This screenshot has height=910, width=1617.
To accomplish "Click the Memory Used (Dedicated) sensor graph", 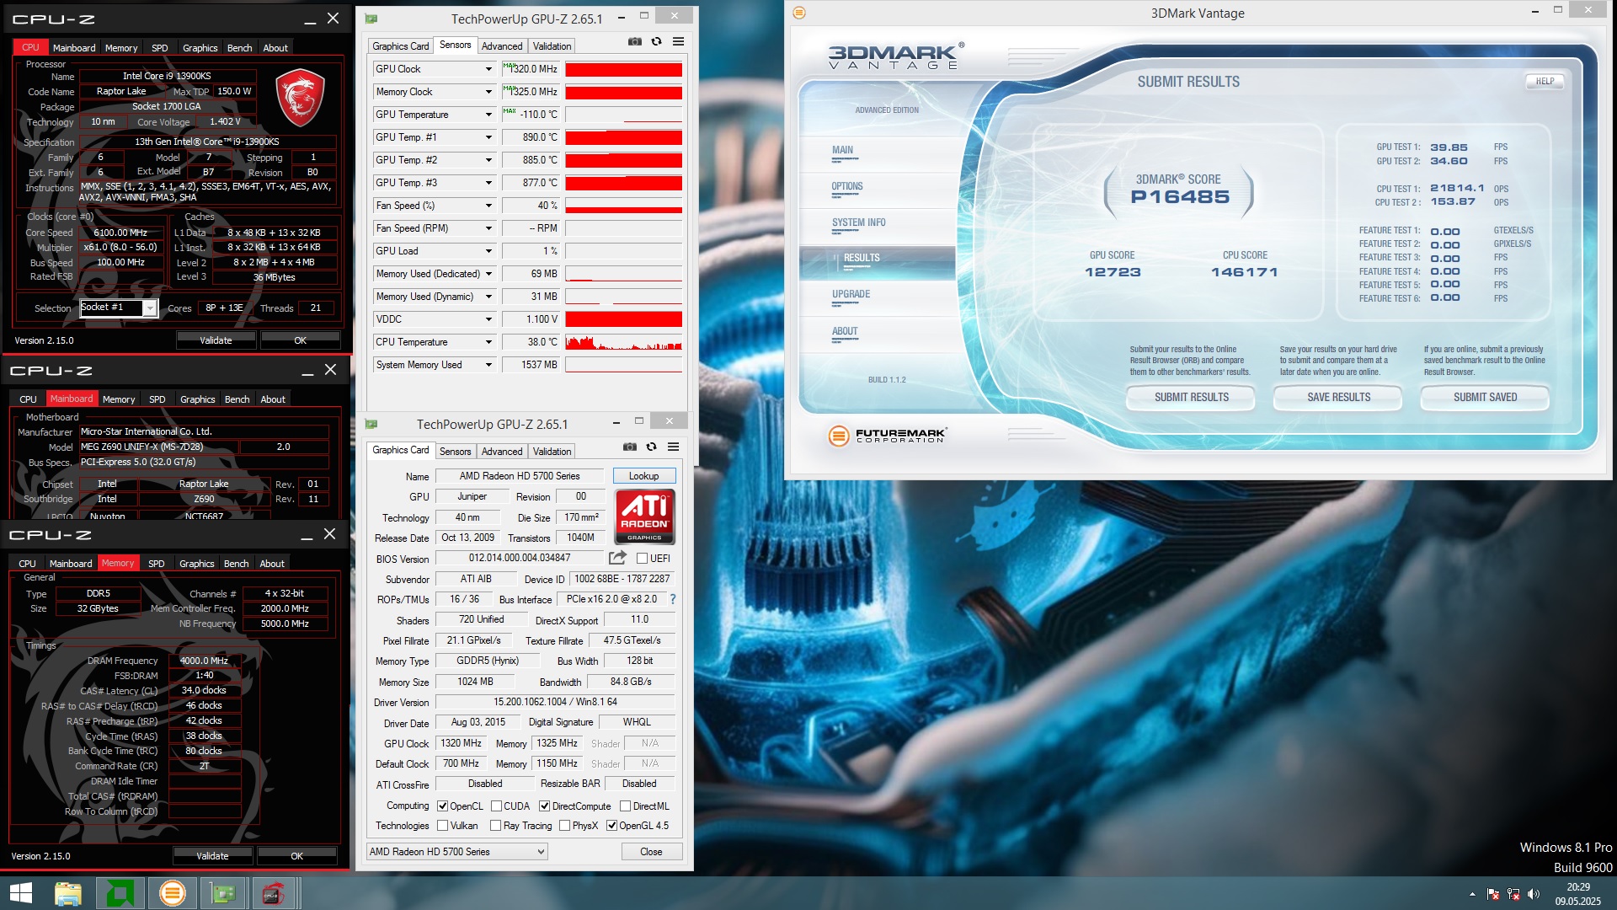I will (x=623, y=274).
